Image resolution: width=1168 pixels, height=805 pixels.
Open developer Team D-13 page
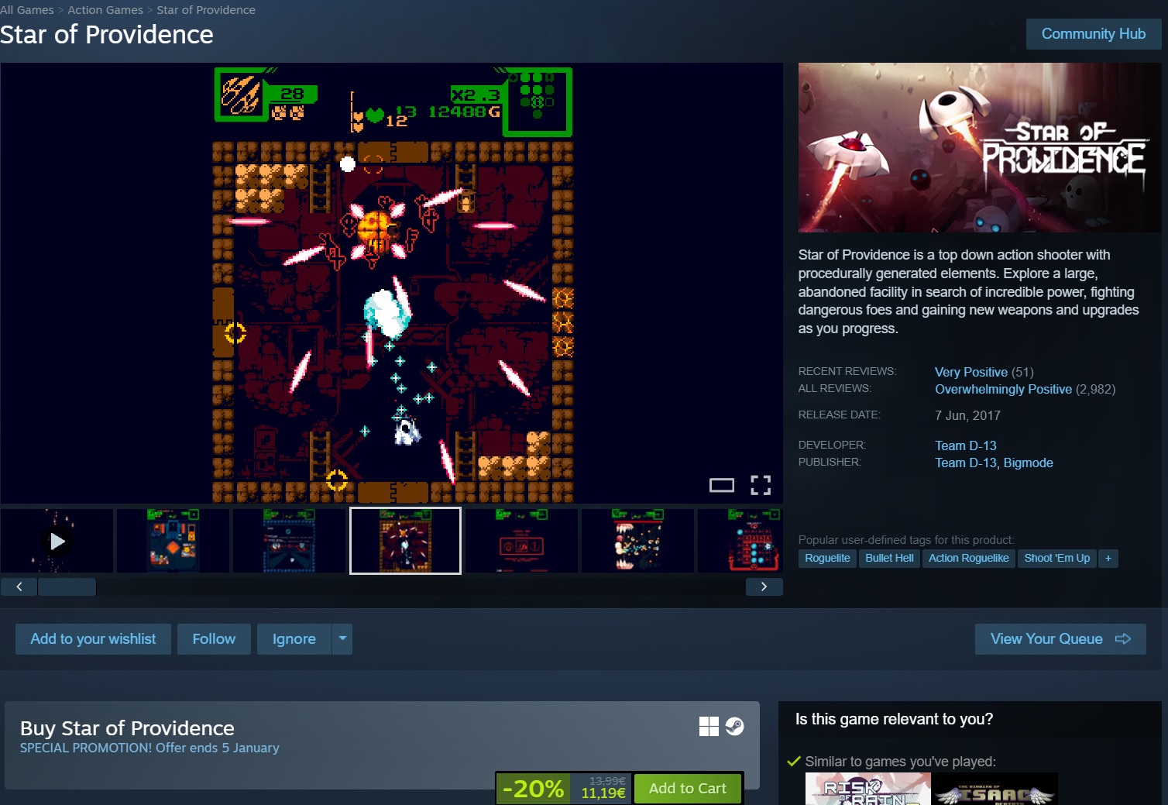tap(966, 446)
